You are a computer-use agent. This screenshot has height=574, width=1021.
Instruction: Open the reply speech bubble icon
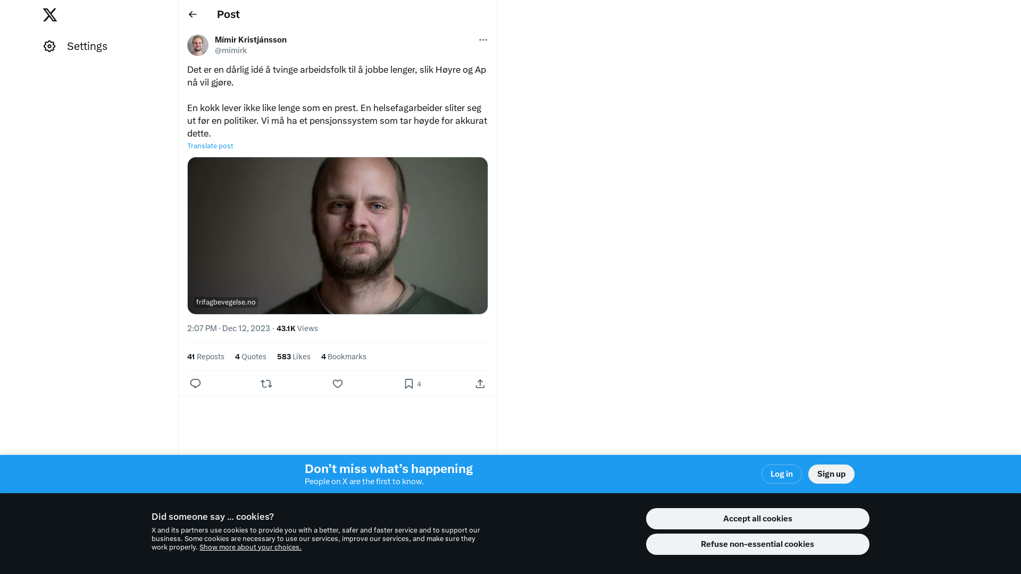[x=195, y=384]
